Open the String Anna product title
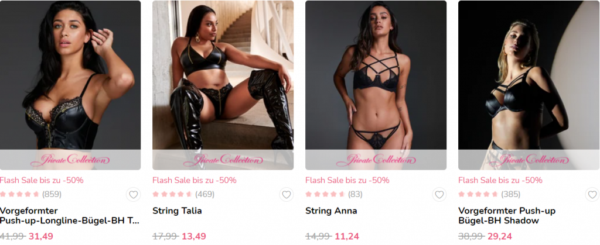 tap(331, 211)
